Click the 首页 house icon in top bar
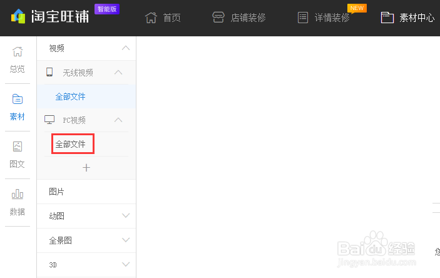The width and height of the screenshot is (440, 278). 151,18
